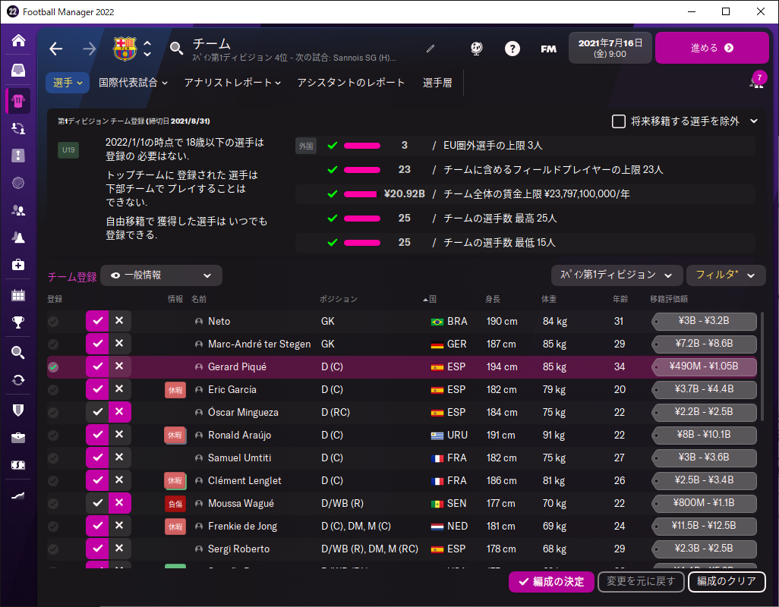
Task: Unregister Neto with the X toggle
Action: [x=119, y=321]
